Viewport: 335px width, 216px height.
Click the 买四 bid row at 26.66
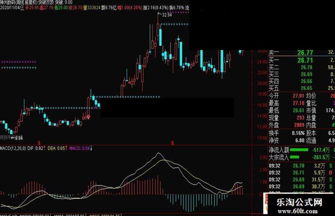(301, 81)
